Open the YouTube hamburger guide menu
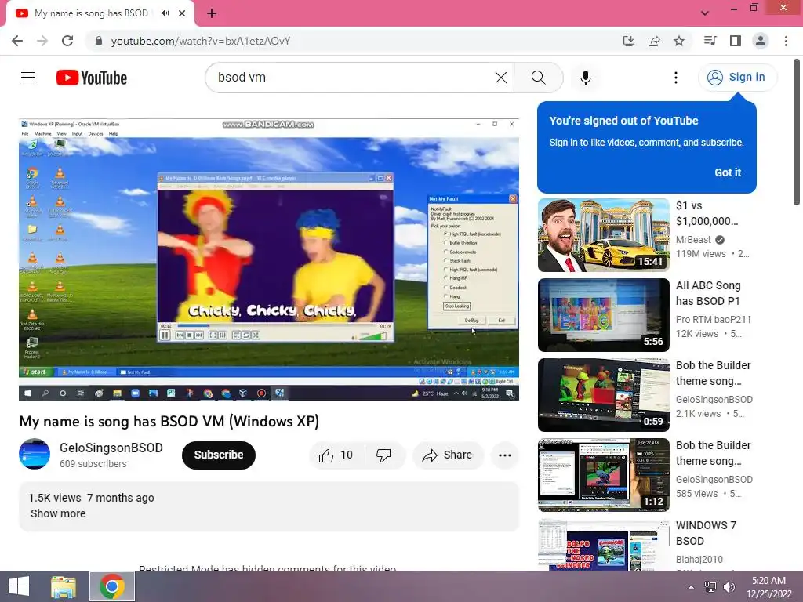This screenshot has width=803, height=602. (28, 78)
